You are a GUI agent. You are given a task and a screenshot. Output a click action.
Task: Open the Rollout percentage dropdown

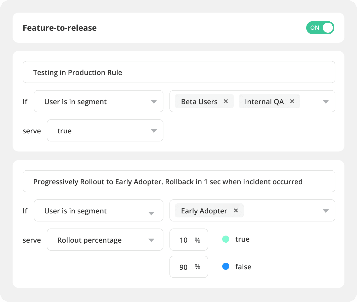(x=105, y=240)
